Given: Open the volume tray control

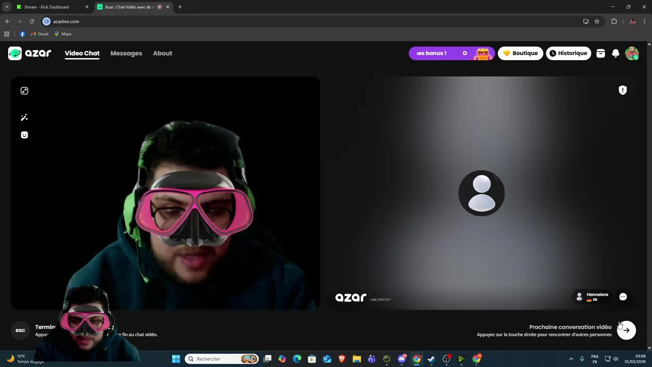Looking at the screenshot, I should [x=615, y=359].
